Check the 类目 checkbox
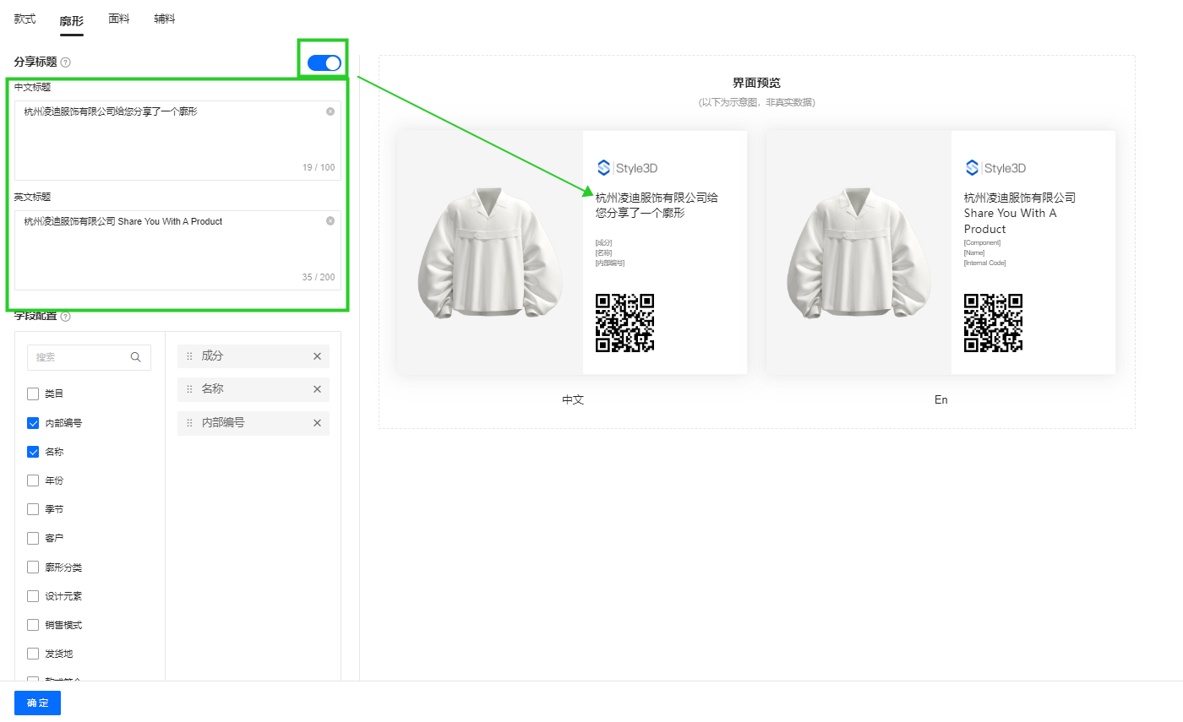This screenshot has width=1183, height=722. click(x=33, y=394)
